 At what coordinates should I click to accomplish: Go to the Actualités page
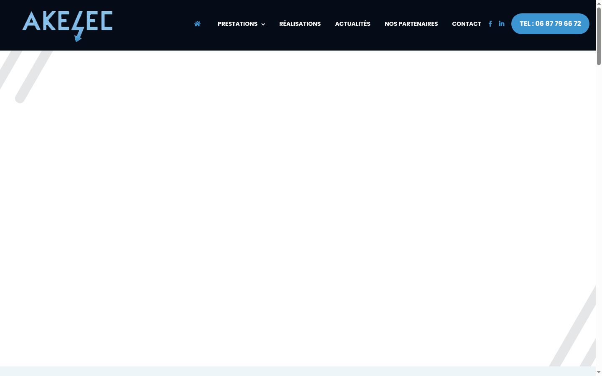[352, 24]
